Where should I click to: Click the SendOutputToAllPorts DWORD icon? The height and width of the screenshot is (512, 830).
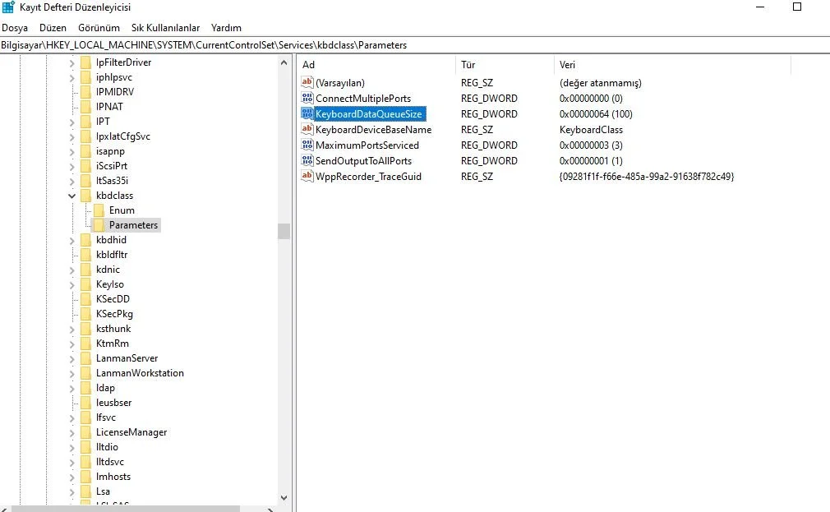coord(307,160)
